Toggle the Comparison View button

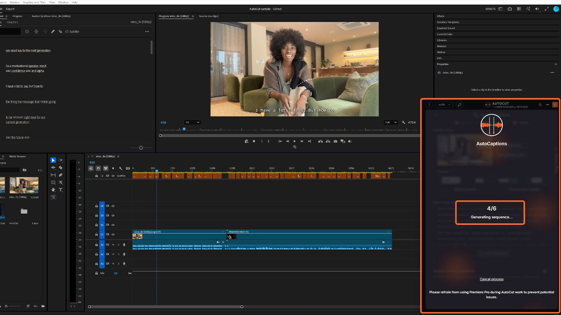[343, 141]
